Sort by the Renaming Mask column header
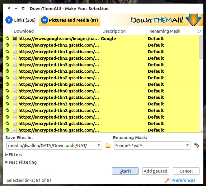This screenshot has height=186, width=206. tap(171, 31)
